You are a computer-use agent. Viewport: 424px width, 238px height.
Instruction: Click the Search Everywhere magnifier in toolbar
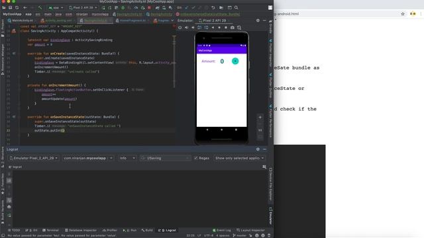pos(237,7)
